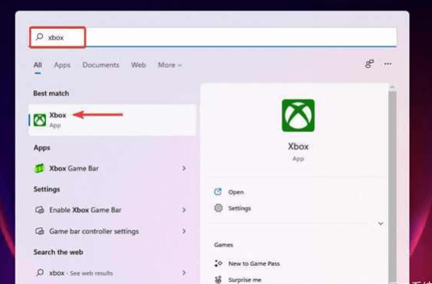Screen dimensions: 432x284
Task: Select Open in the Xbox preview pane
Action: (235, 192)
